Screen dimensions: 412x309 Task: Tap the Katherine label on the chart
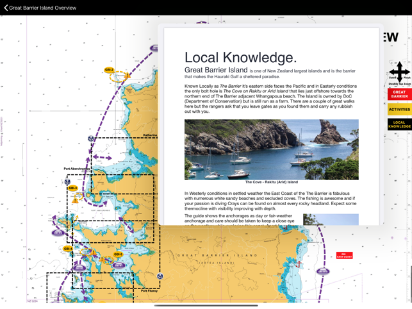coord(149,135)
